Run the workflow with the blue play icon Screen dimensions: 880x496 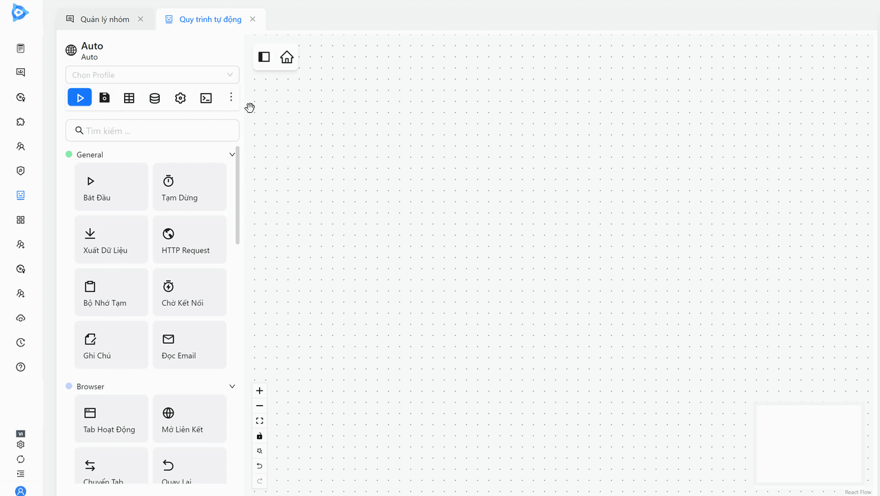(79, 97)
